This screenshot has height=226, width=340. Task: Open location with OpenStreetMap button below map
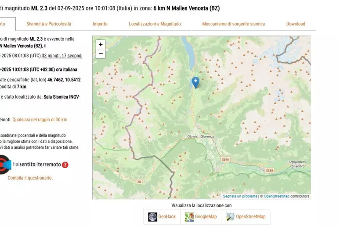(246, 217)
